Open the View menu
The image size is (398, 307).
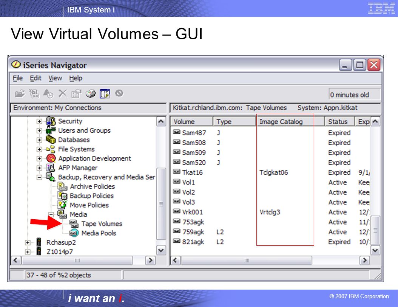[55, 78]
